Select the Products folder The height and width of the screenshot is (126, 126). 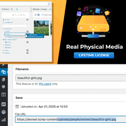click(x=7, y=53)
